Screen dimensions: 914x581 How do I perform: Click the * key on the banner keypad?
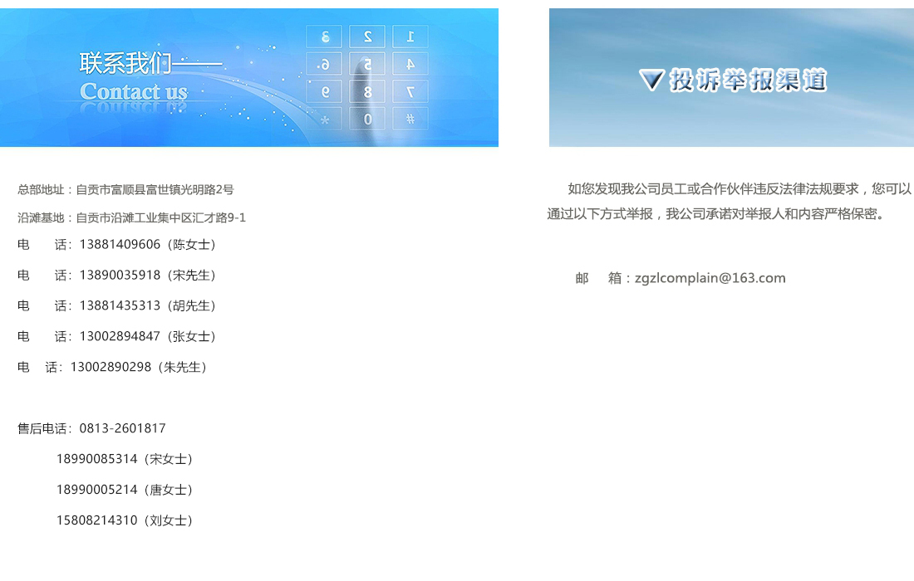[x=325, y=120]
